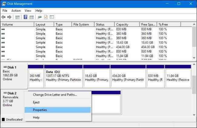This screenshot has width=197, height=128.
Task: Select the 434.00 GB partition on Disk 1
Action: point(128,76)
